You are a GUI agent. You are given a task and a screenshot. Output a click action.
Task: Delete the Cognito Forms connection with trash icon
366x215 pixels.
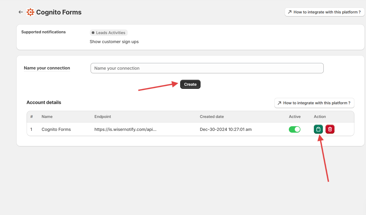tap(330, 129)
